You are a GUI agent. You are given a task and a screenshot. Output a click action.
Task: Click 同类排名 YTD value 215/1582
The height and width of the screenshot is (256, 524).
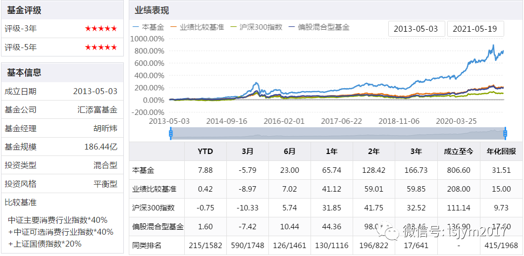click(205, 246)
